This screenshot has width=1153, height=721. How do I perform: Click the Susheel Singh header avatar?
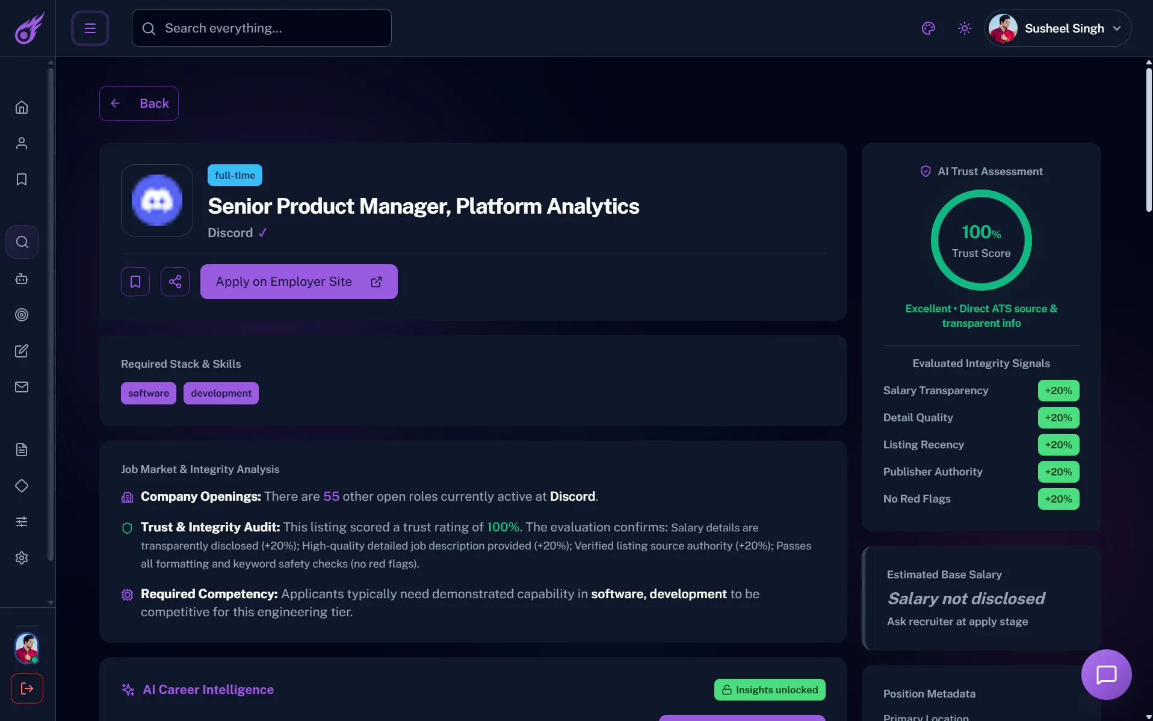[x=1003, y=28]
